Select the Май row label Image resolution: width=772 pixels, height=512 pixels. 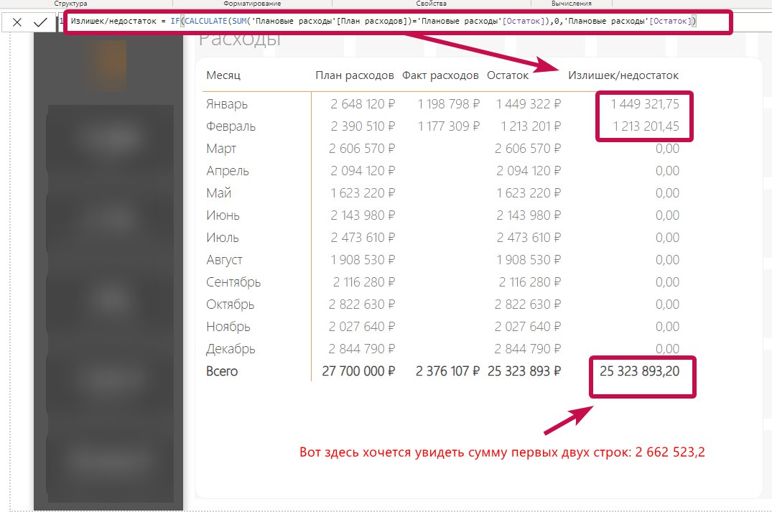218,193
